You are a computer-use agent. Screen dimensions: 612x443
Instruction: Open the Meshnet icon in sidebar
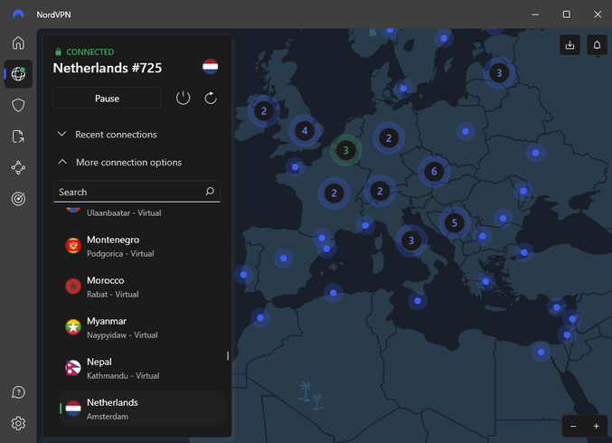(x=18, y=167)
